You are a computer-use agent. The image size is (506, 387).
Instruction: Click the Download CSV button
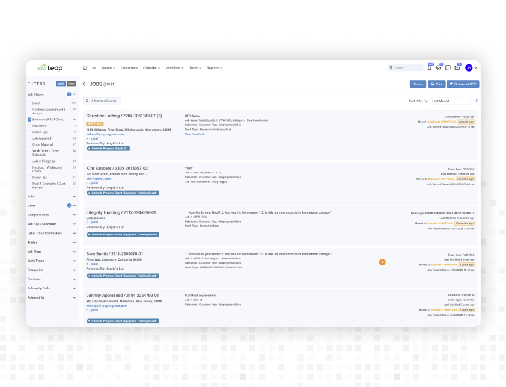point(463,84)
